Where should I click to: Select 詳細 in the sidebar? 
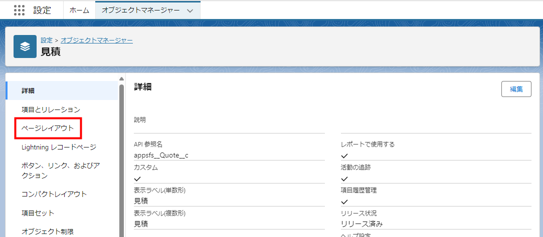point(28,90)
